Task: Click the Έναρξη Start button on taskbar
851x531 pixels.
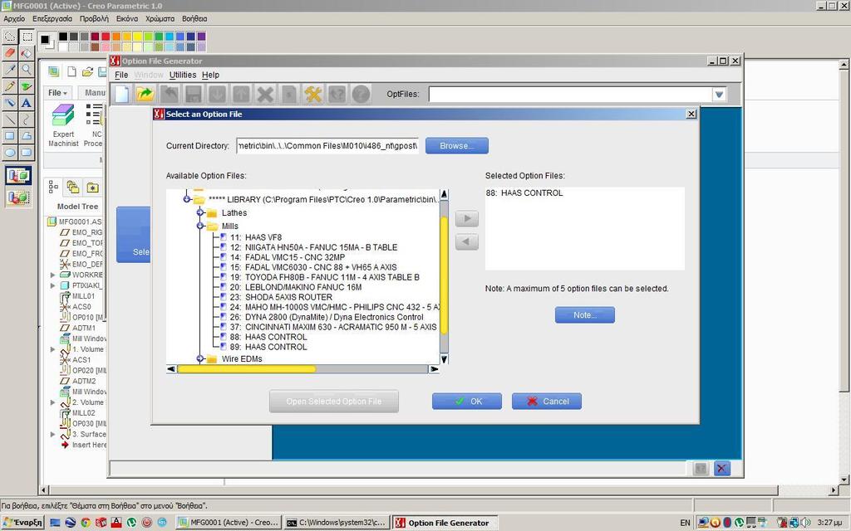Action: (x=22, y=523)
